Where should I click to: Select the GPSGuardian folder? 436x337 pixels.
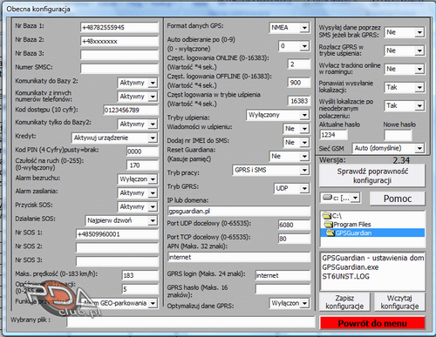(372, 233)
